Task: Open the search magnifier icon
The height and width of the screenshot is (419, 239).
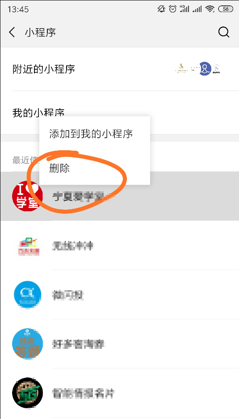Action: coord(223,32)
